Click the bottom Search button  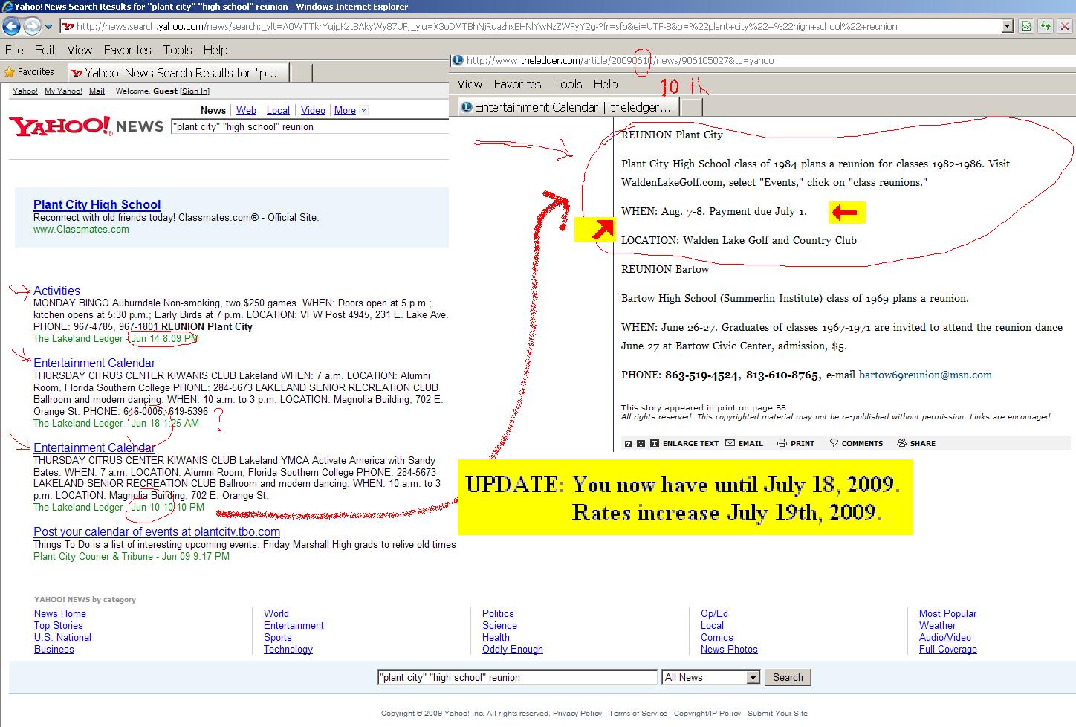788,677
